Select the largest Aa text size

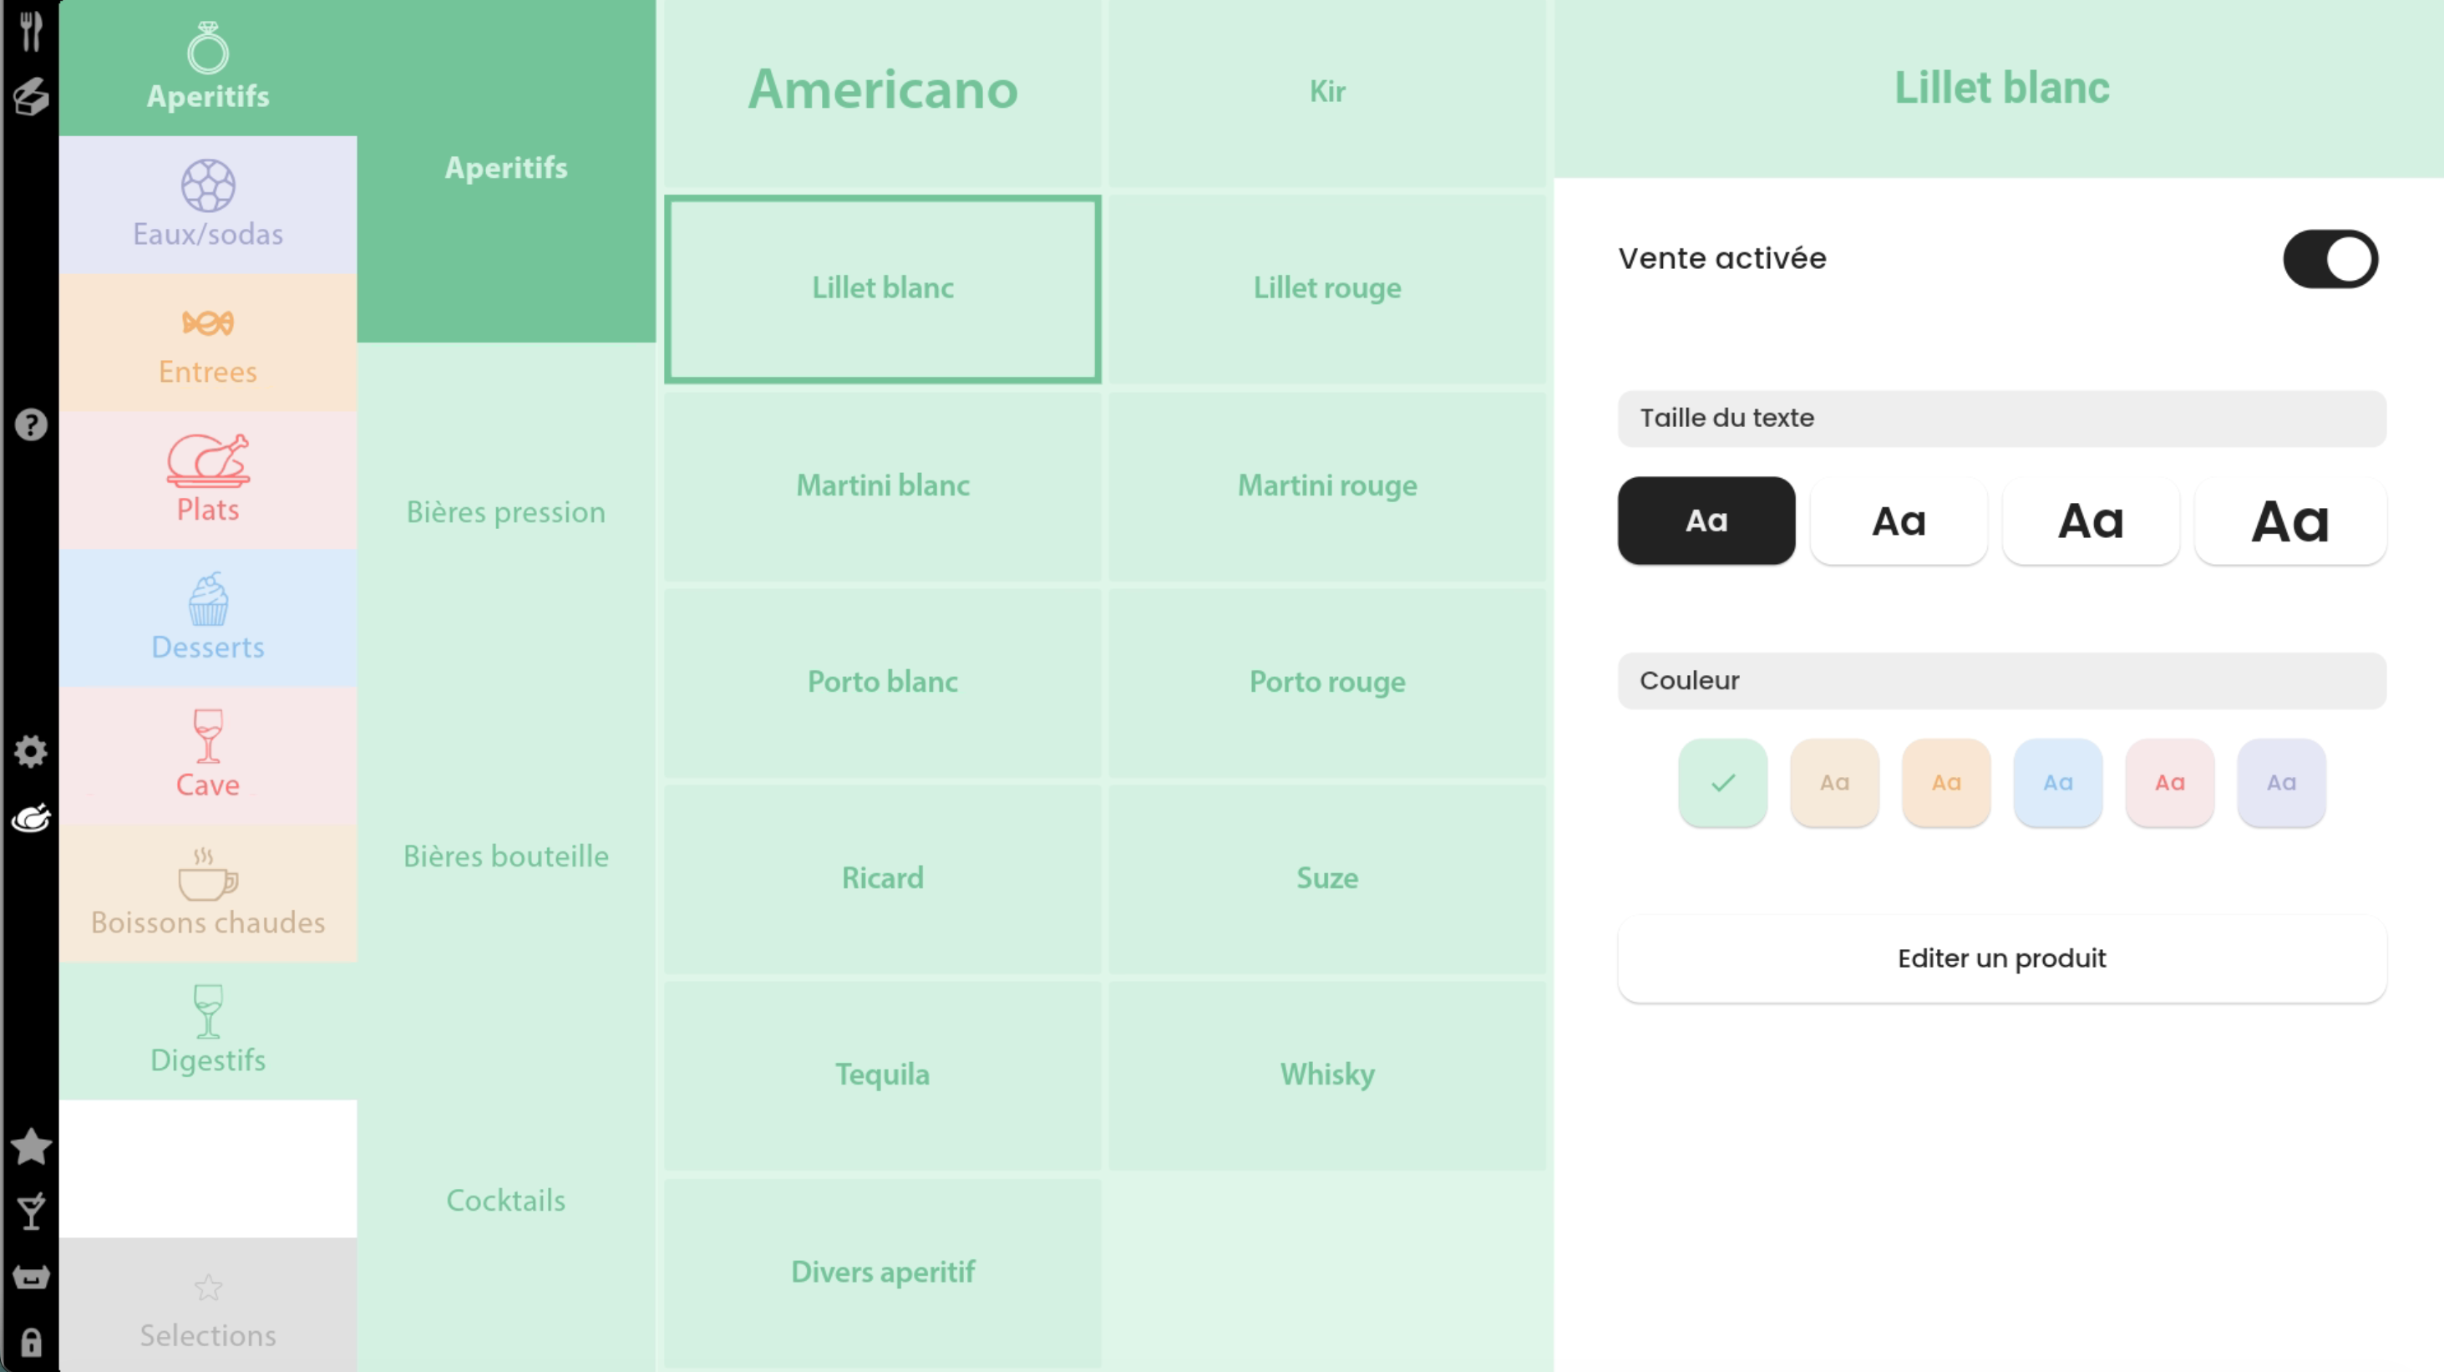pos(2289,521)
